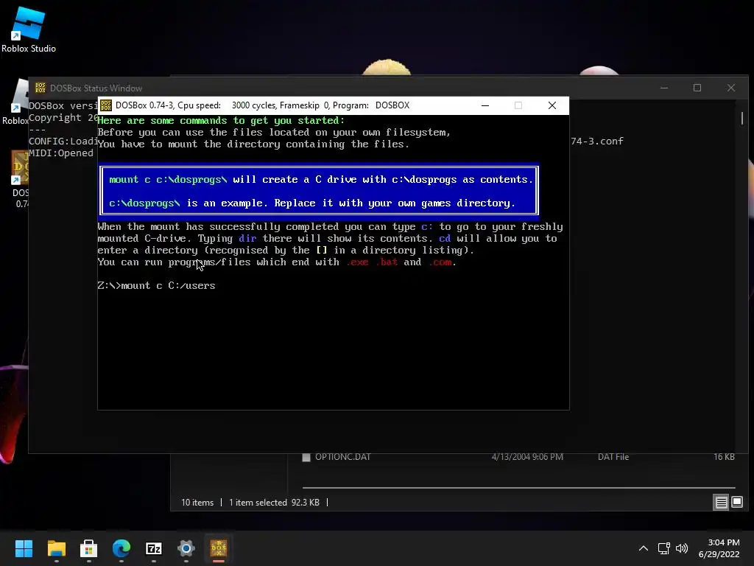Switch File Explorer to large icons view
This screenshot has height=566, width=754.
pos(737,503)
